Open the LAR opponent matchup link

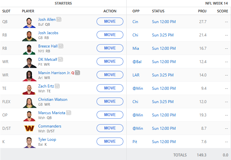(x=136, y=75)
